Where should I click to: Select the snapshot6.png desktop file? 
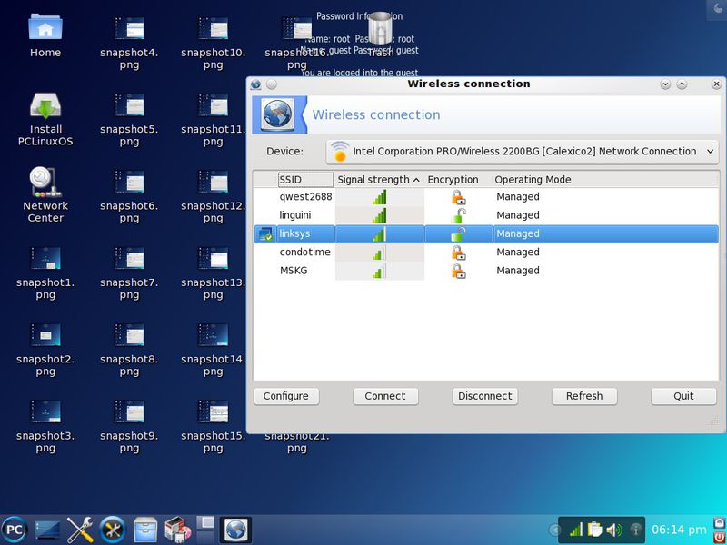click(x=129, y=195)
